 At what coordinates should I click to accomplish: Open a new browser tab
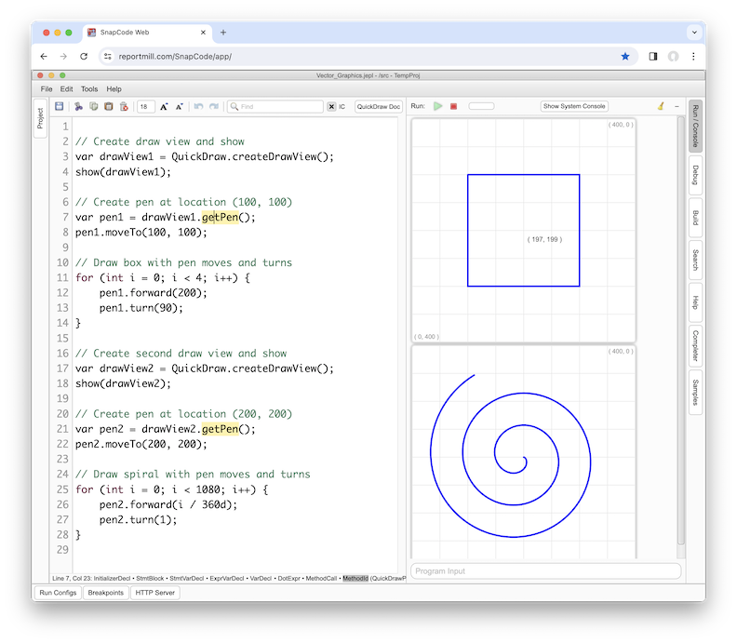tap(223, 33)
